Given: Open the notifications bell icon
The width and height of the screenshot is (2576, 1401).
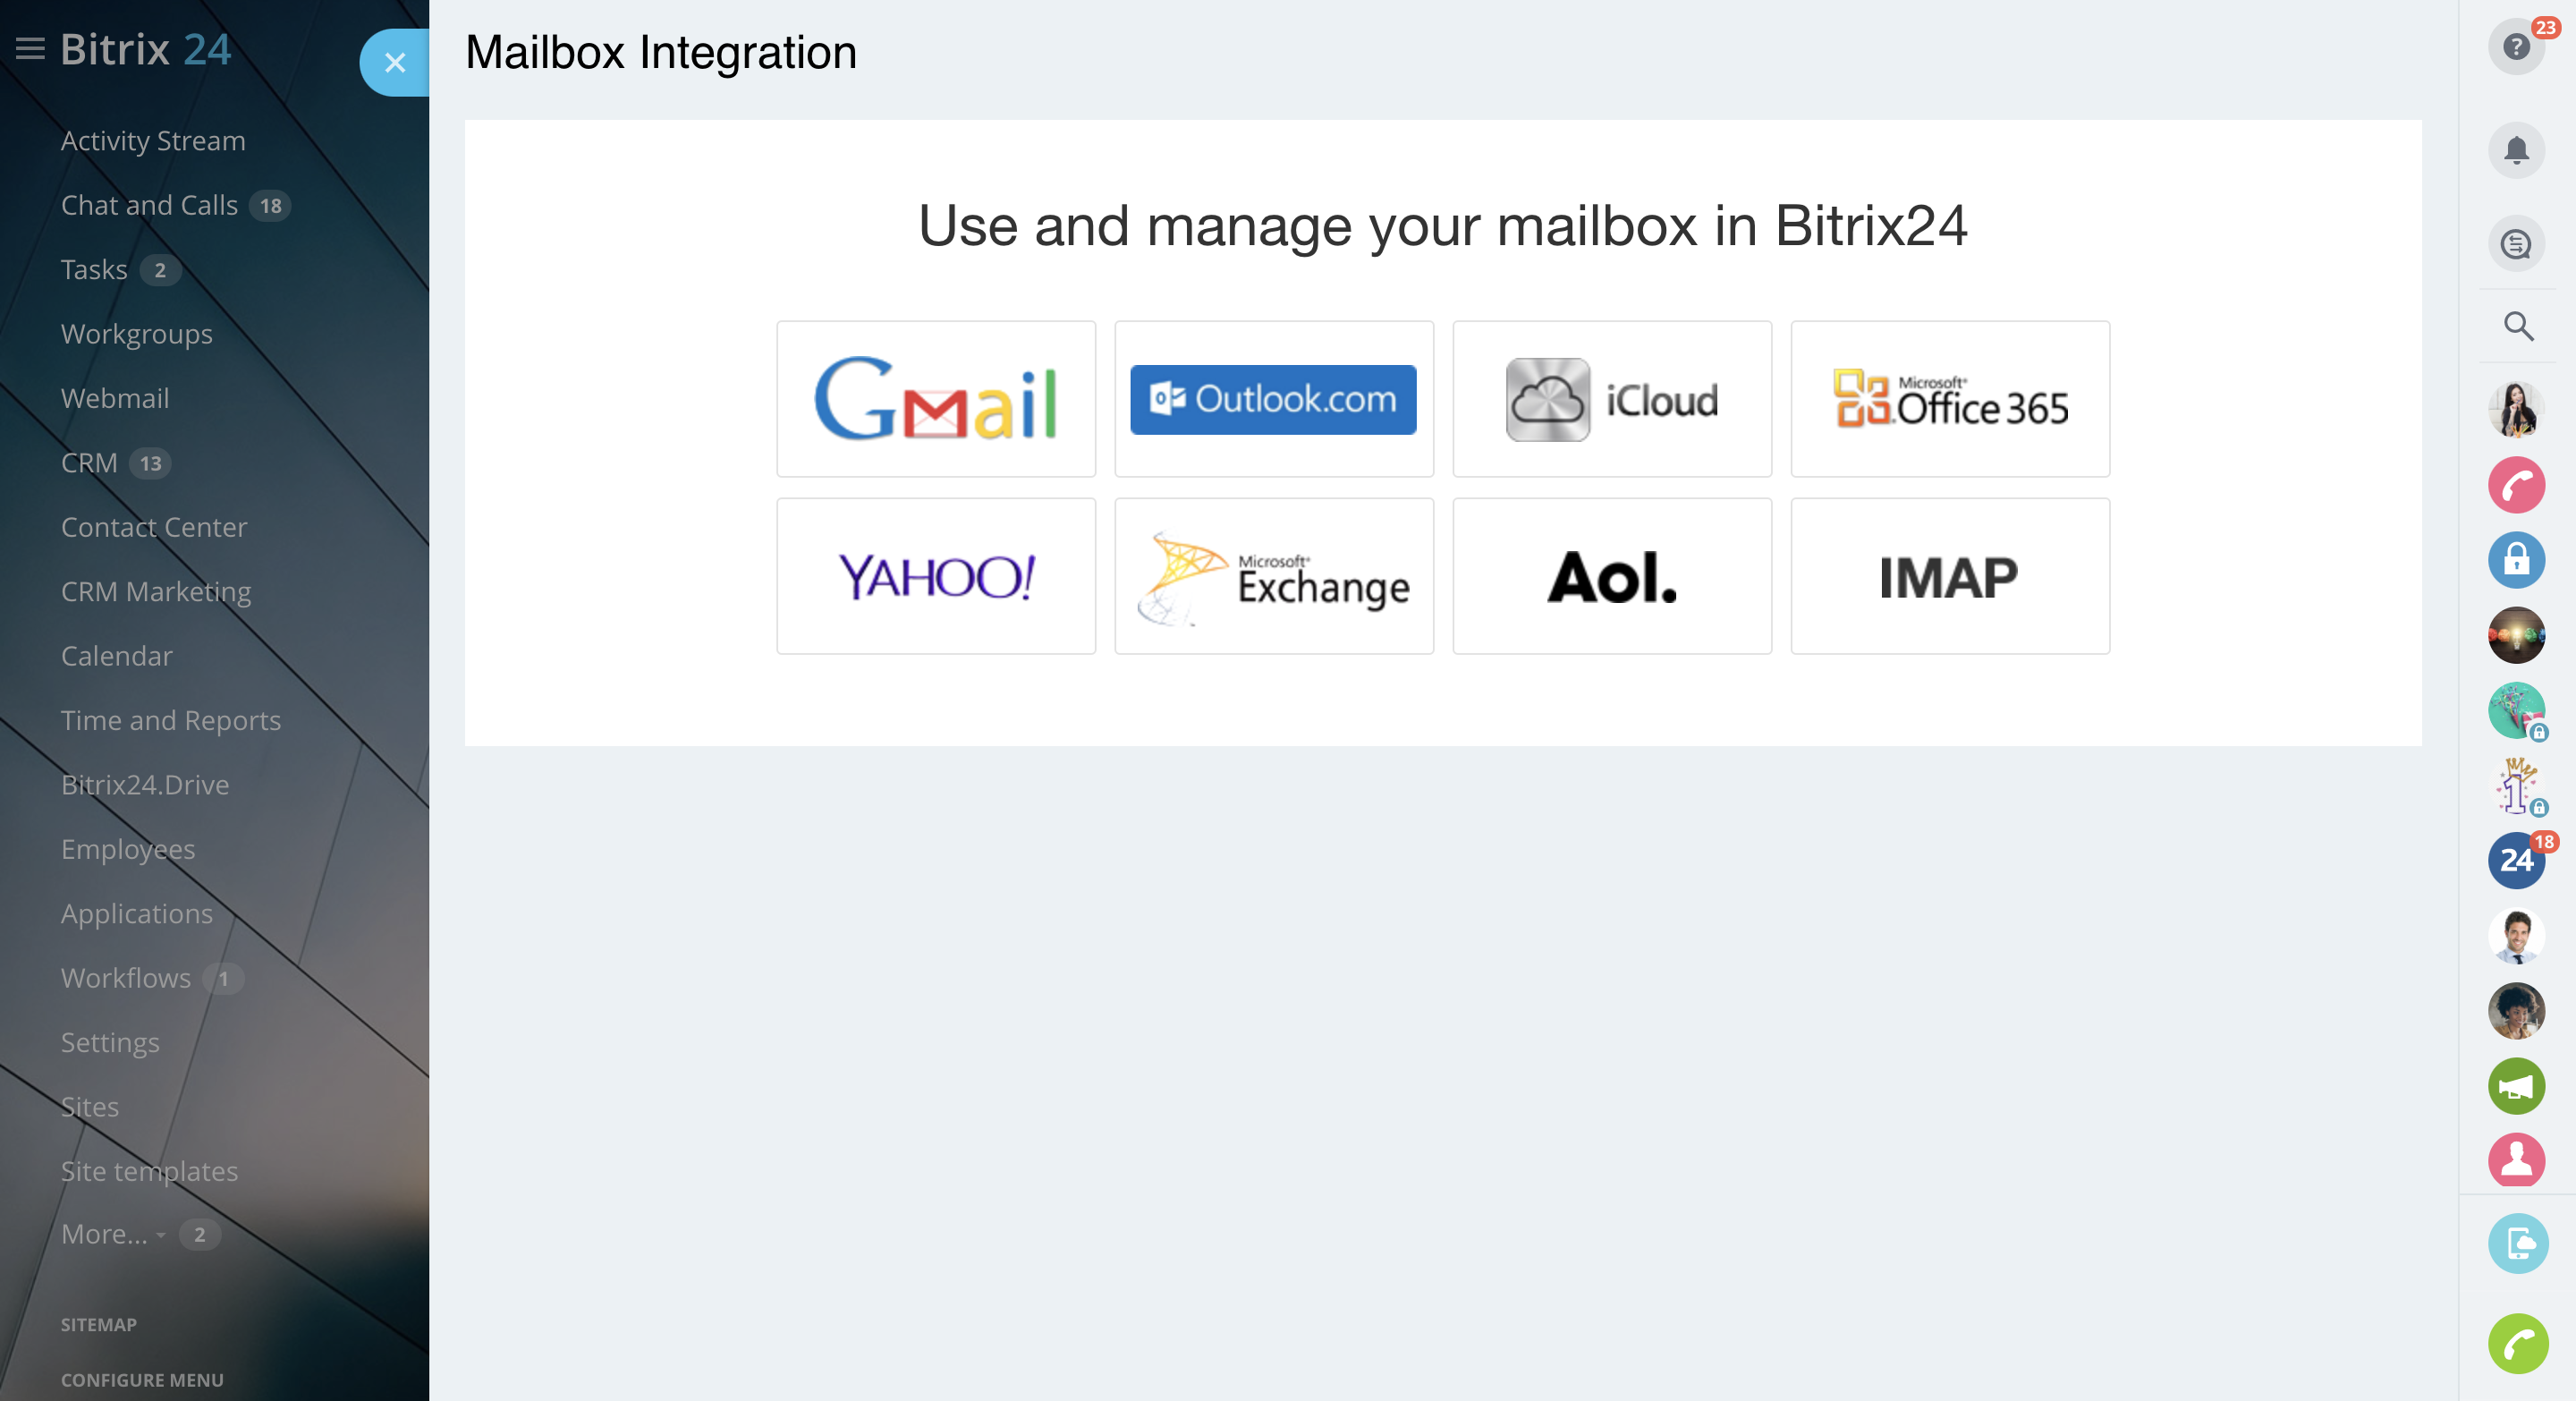Looking at the screenshot, I should pos(2515,151).
